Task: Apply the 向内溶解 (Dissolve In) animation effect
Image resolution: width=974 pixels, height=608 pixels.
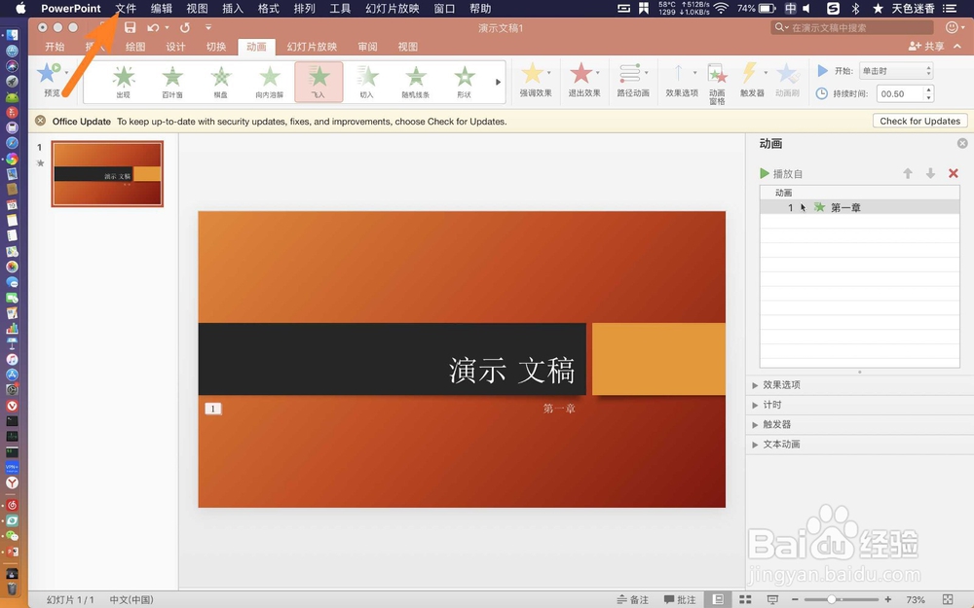Action: click(269, 82)
